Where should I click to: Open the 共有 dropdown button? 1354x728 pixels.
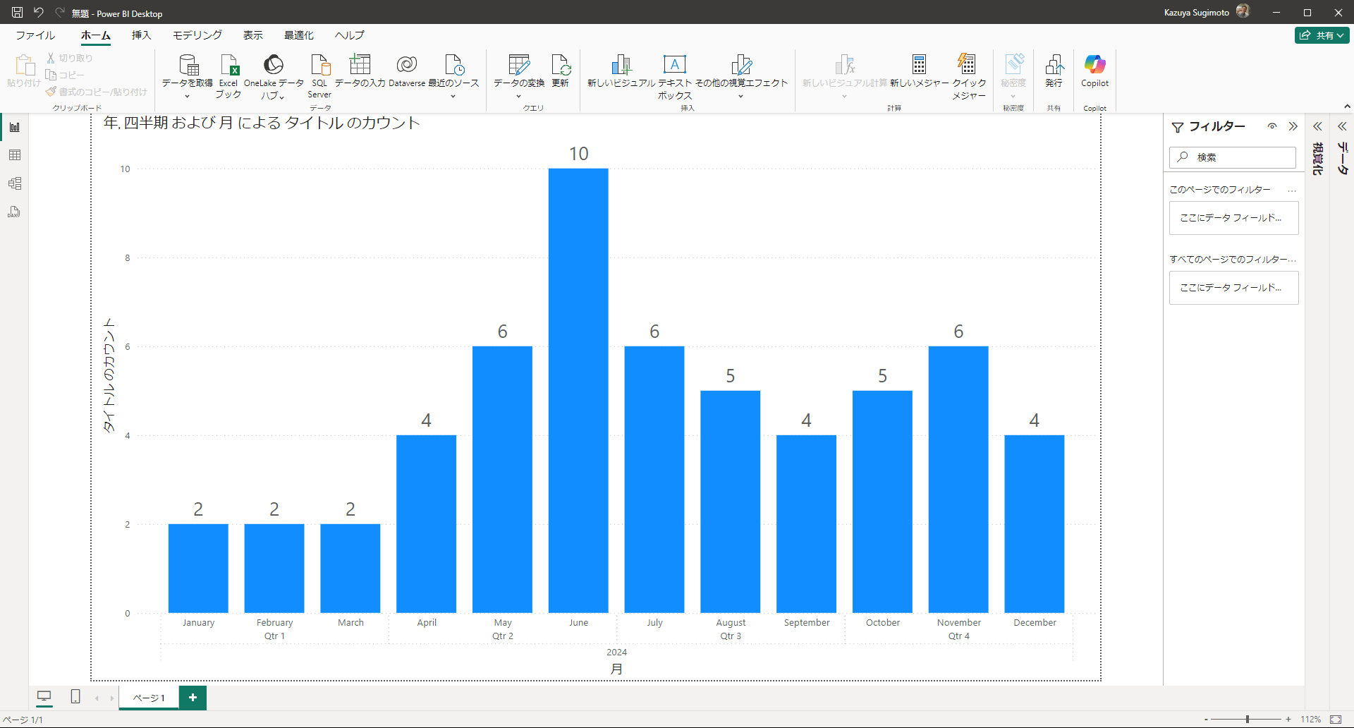click(1322, 35)
